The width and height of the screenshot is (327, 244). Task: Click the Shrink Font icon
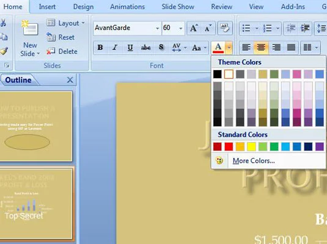tap(208, 28)
